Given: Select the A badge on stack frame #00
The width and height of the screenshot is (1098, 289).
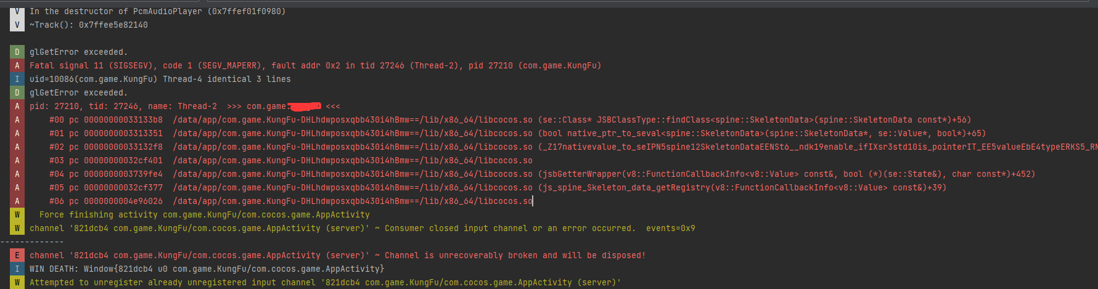Looking at the screenshot, I should [17, 120].
